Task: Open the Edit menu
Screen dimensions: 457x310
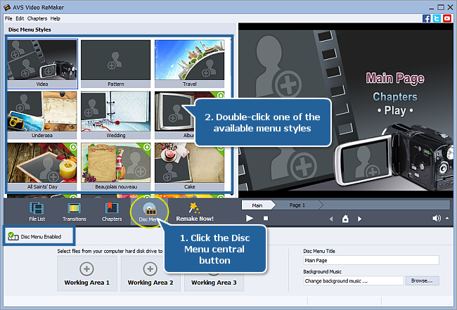Action: 20,18
